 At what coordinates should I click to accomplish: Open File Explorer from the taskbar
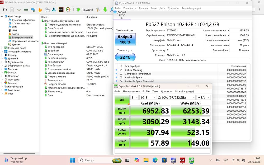[x=146, y=160]
